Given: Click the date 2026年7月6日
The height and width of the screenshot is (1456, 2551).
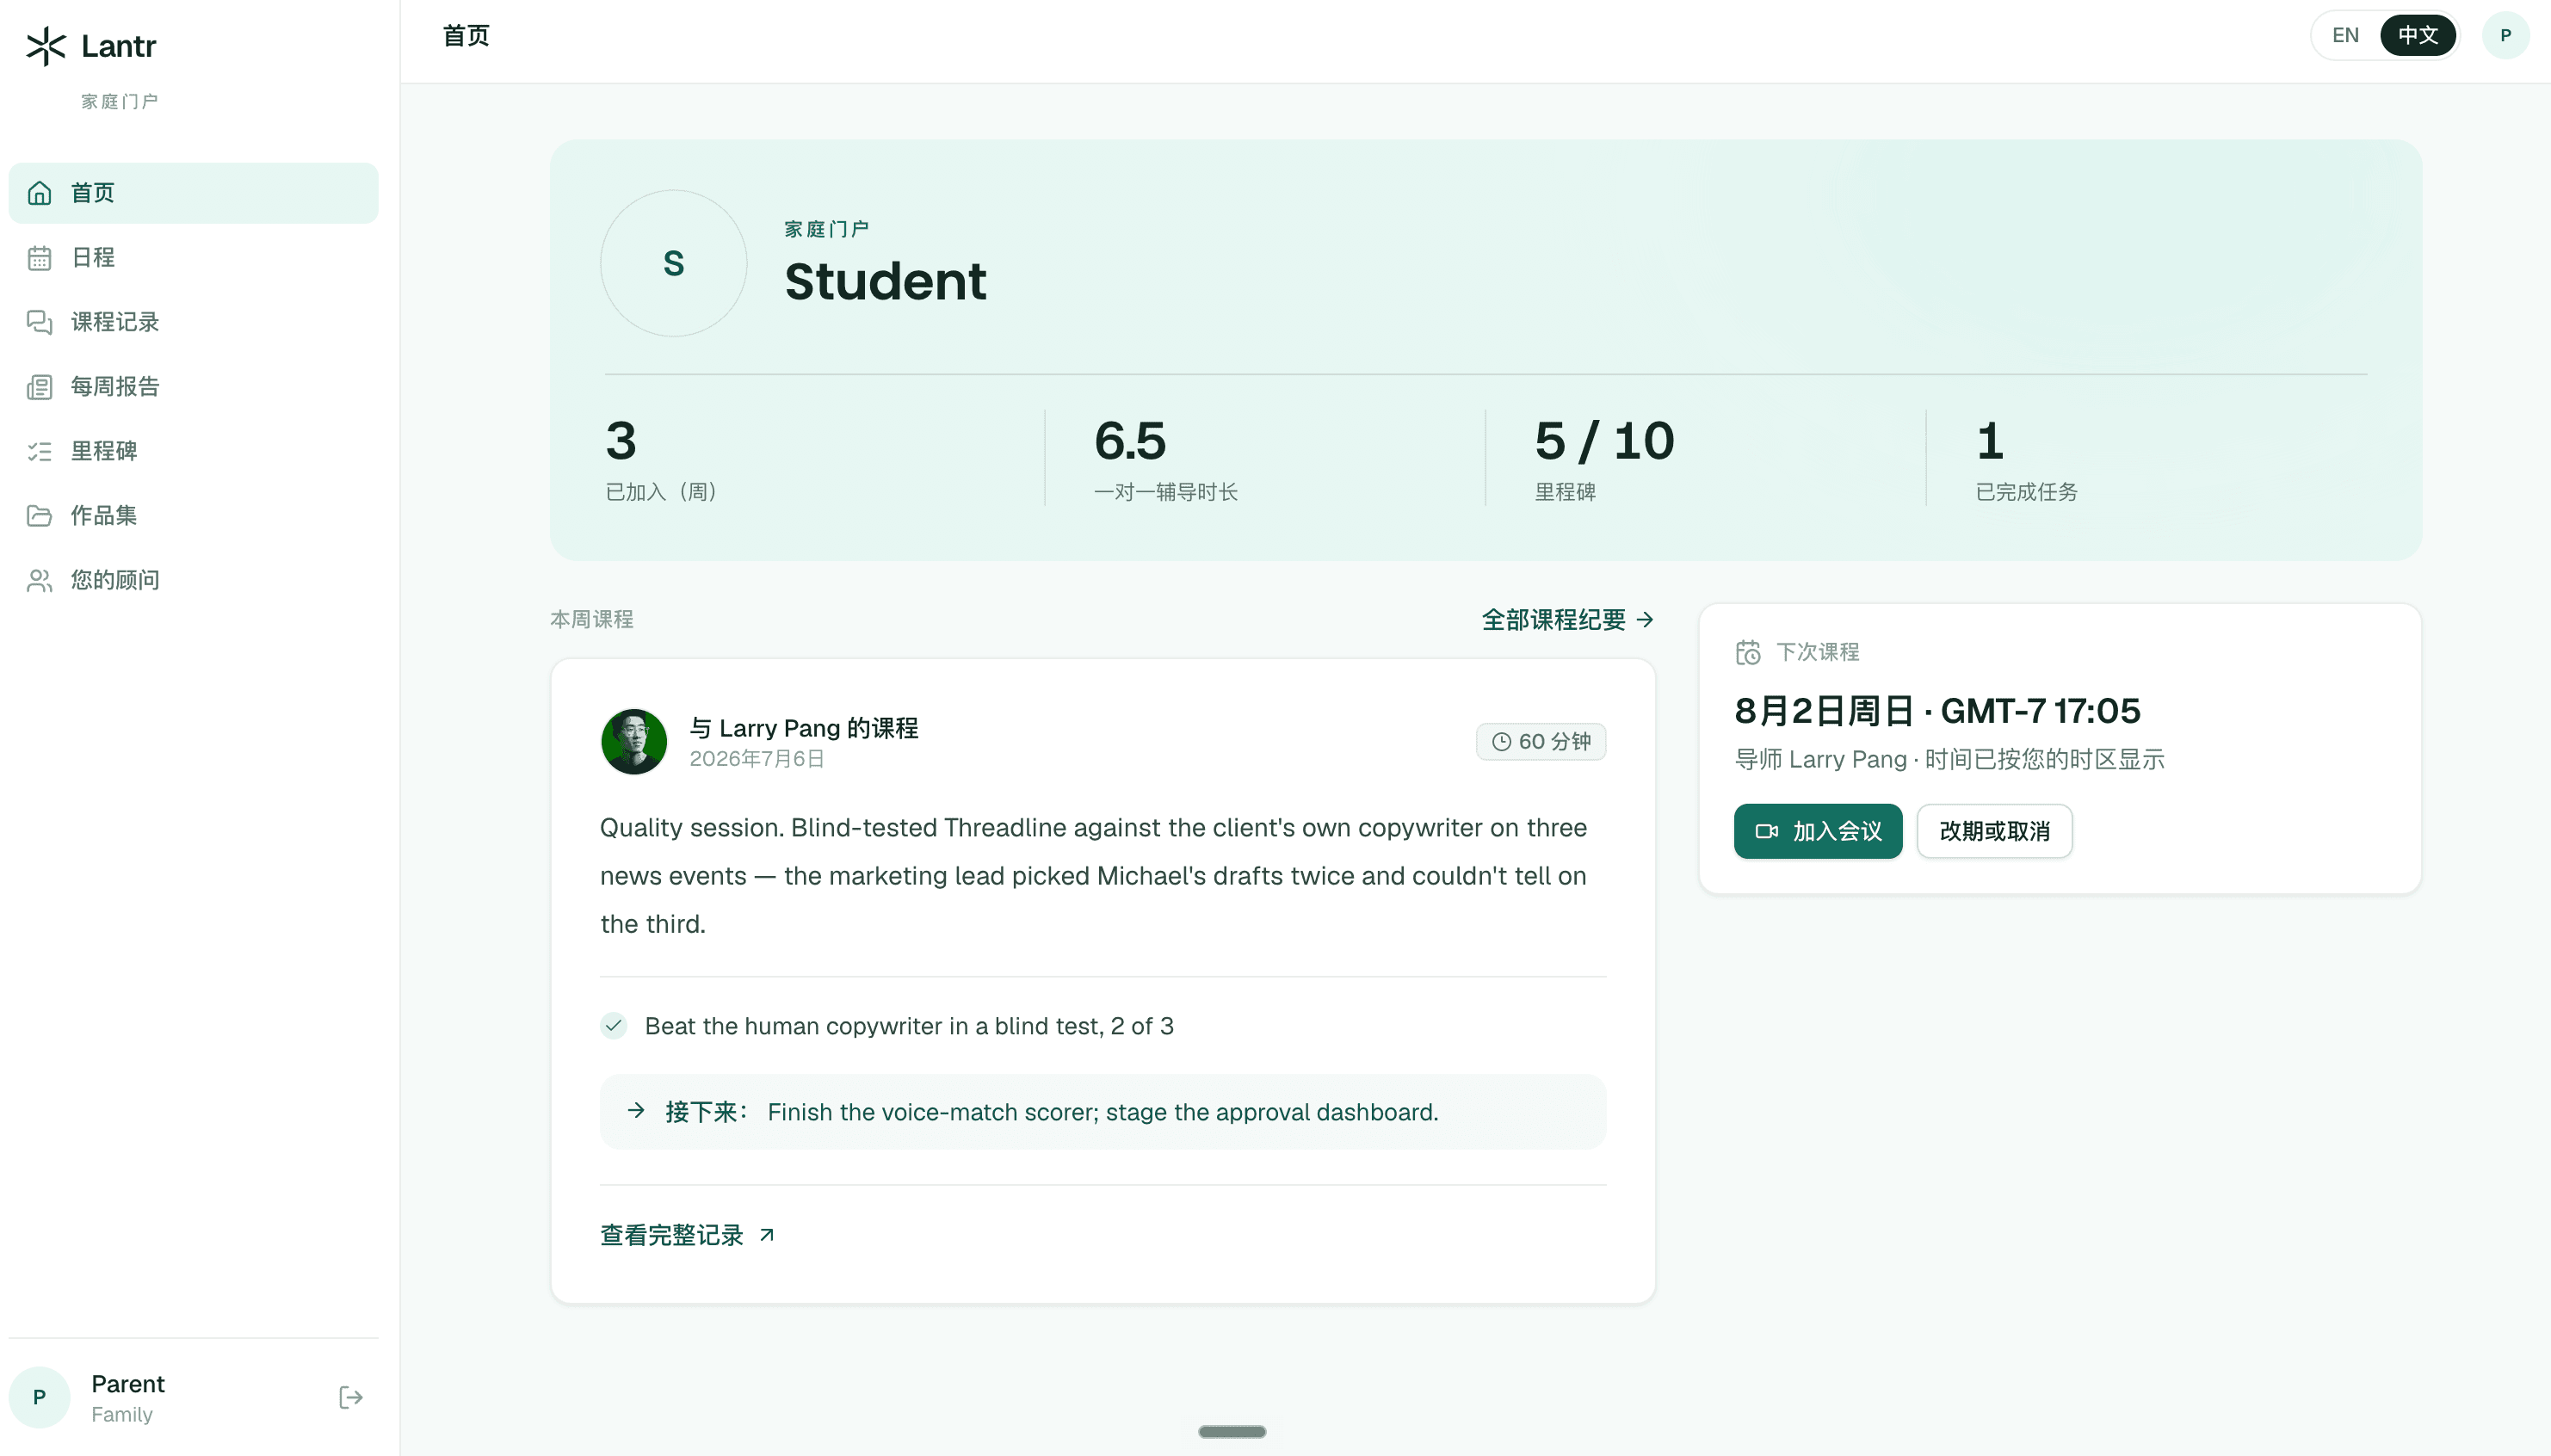Looking at the screenshot, I should tap(757, 759).
